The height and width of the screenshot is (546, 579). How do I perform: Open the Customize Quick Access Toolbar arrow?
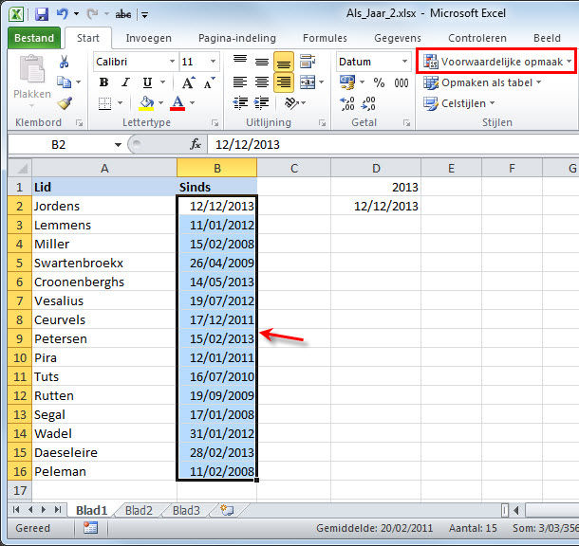point(144,15)
